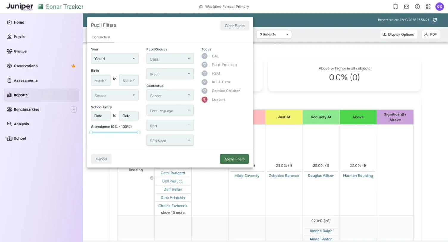Open the Year 4 dropdown
448x242 pixels.
coord(115,58)
